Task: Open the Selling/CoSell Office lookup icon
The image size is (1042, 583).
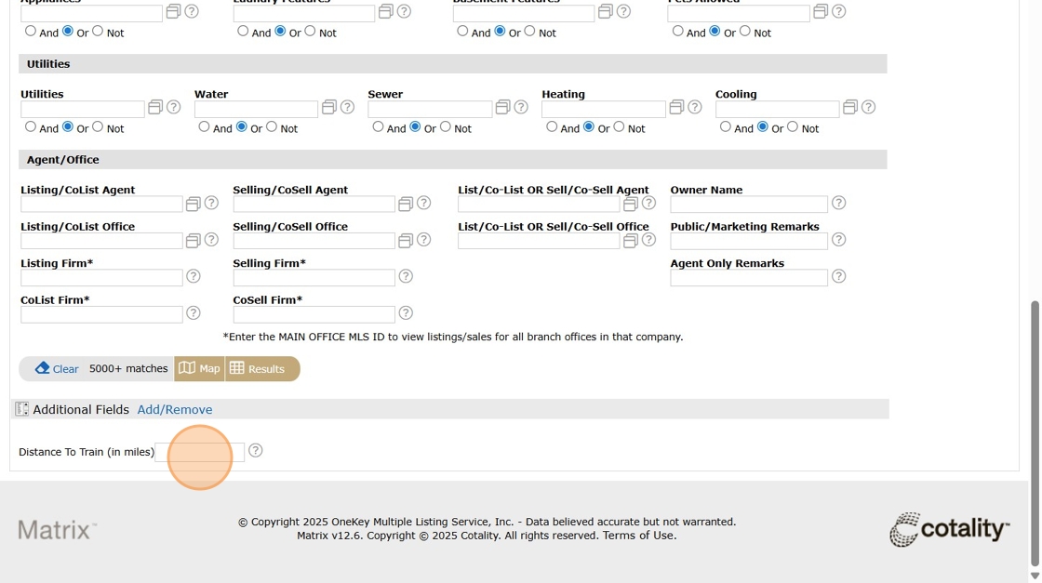Action: (x=405, y=241)
